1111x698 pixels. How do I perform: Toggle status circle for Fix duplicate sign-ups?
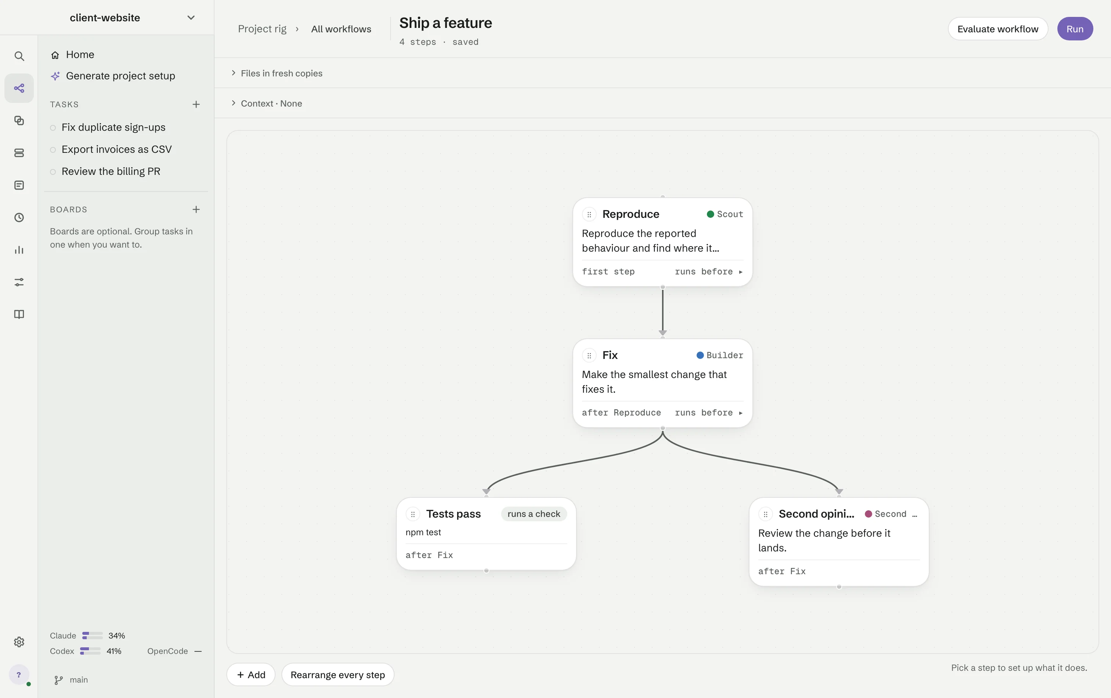click(53, 128)
